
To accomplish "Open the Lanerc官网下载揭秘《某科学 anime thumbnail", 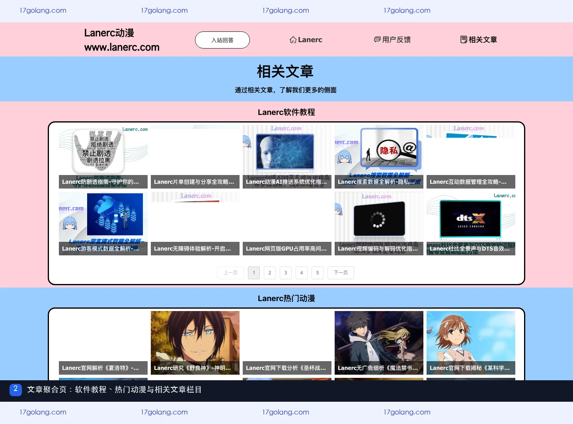I will (471, 343).
